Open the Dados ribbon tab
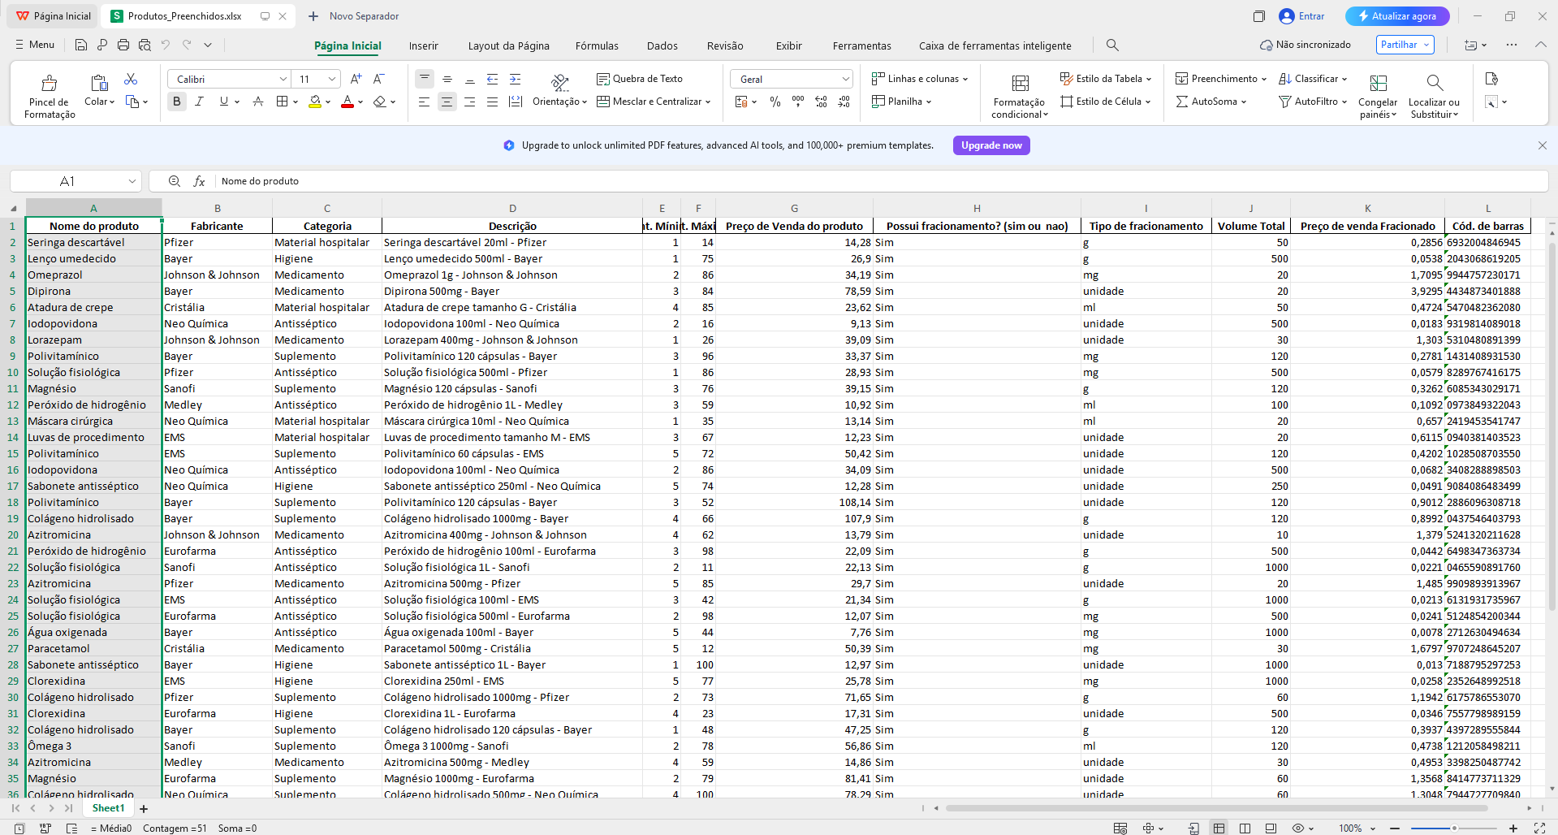 click(662, 45)
